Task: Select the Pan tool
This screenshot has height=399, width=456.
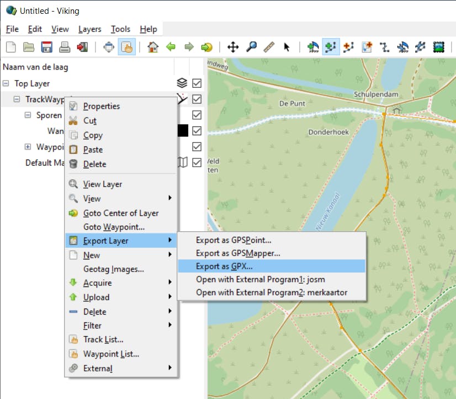Action: pos(233,47)
